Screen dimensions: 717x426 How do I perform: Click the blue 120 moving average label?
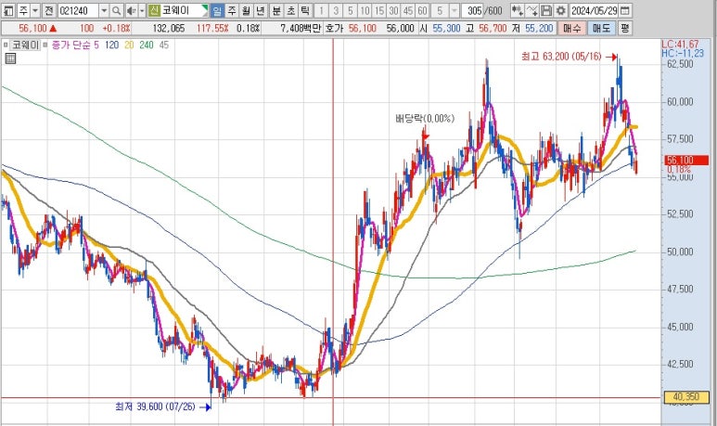click(x=111, y=45)
